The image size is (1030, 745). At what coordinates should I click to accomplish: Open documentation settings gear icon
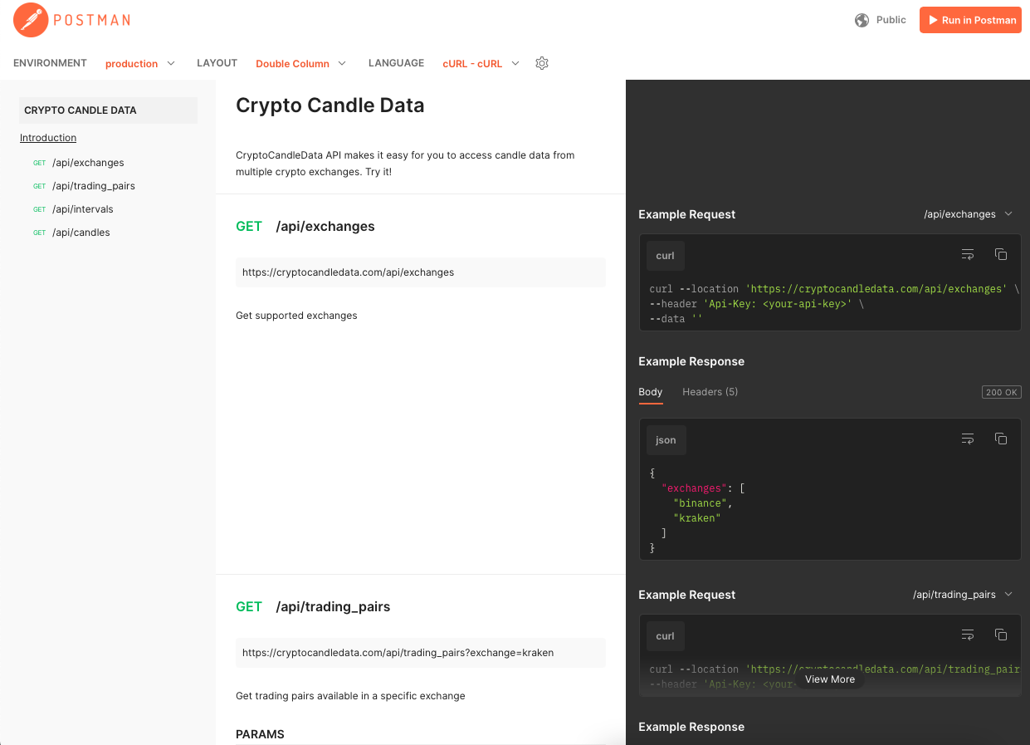542,63
